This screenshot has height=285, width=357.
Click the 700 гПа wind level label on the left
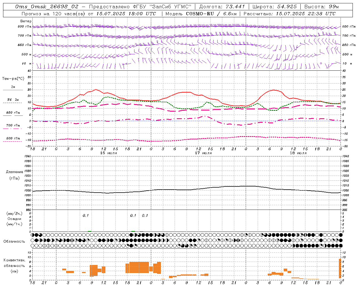pyautogui.click(x=25, y=36)
